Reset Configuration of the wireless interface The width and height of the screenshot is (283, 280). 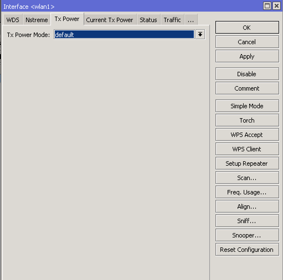(247, 249)
